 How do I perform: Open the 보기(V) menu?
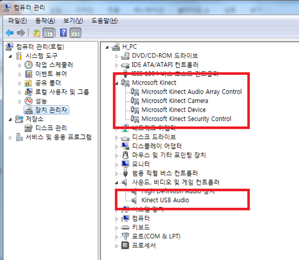[73, 21]
